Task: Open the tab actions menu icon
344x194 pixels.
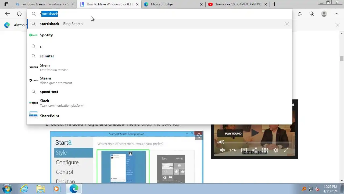Action: click(x=6, y=4)
